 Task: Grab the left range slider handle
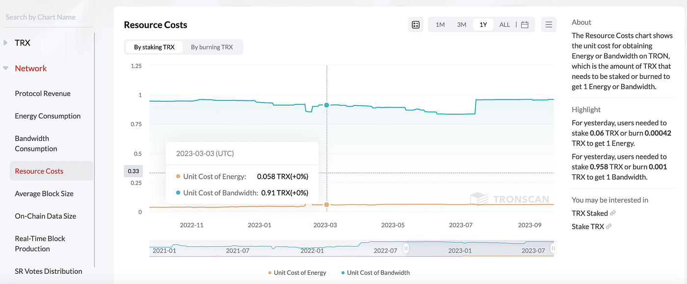[406, 248]
